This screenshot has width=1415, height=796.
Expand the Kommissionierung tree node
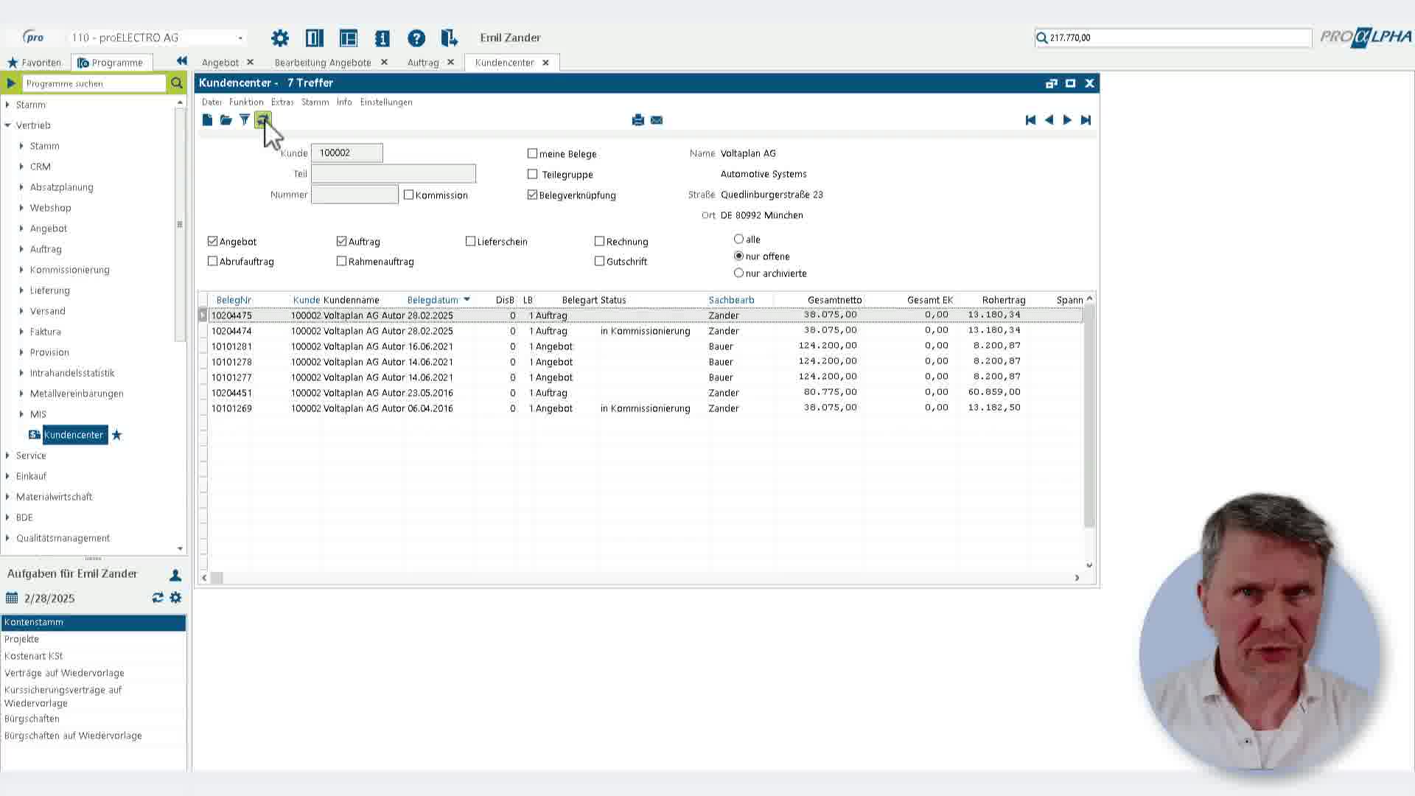(21, 270)
